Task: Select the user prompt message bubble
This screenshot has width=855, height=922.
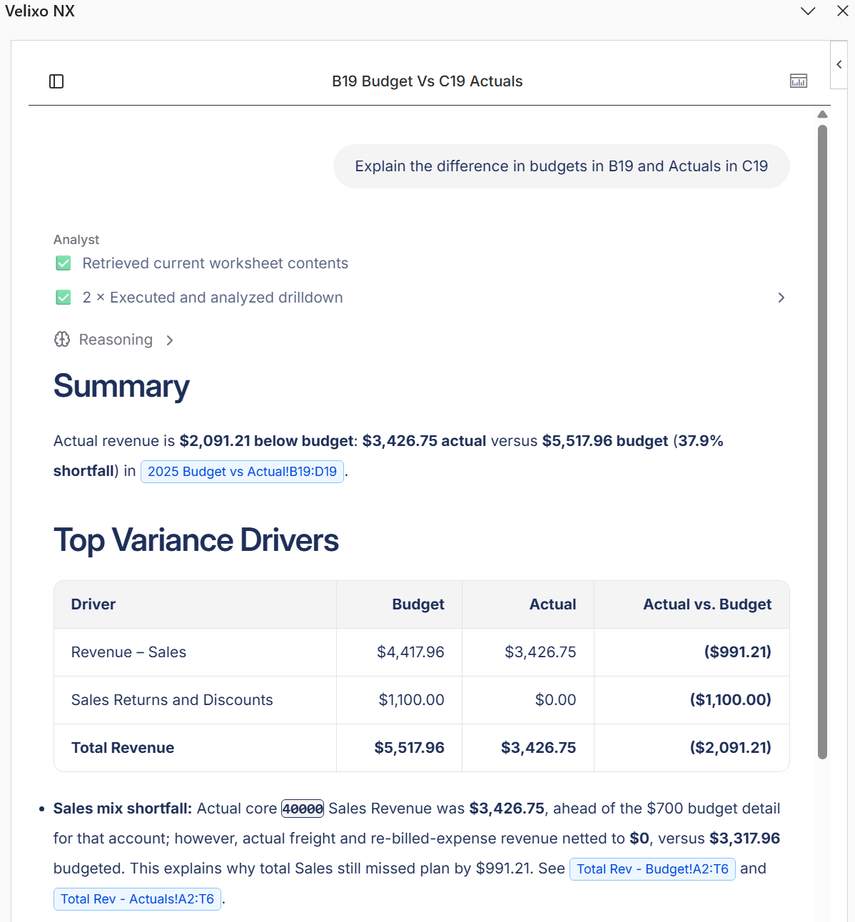Action: click(562, 166)
